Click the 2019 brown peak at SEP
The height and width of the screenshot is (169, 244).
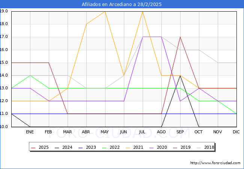click(x=180, y=37)
